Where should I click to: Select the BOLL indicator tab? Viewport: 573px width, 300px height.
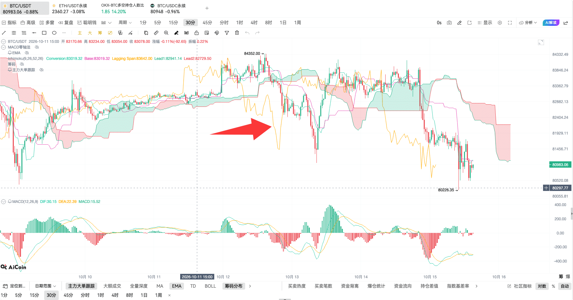coord(210,286)
